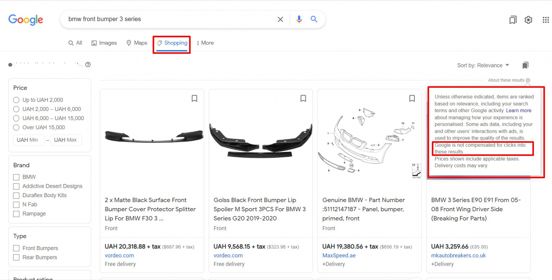Choose the Over UAH 15,000 price range
Screen dimensions: 552x280
(x=16, y=128)
